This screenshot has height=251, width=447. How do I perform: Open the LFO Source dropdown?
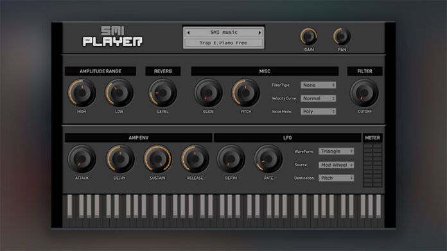coord(337,165)
